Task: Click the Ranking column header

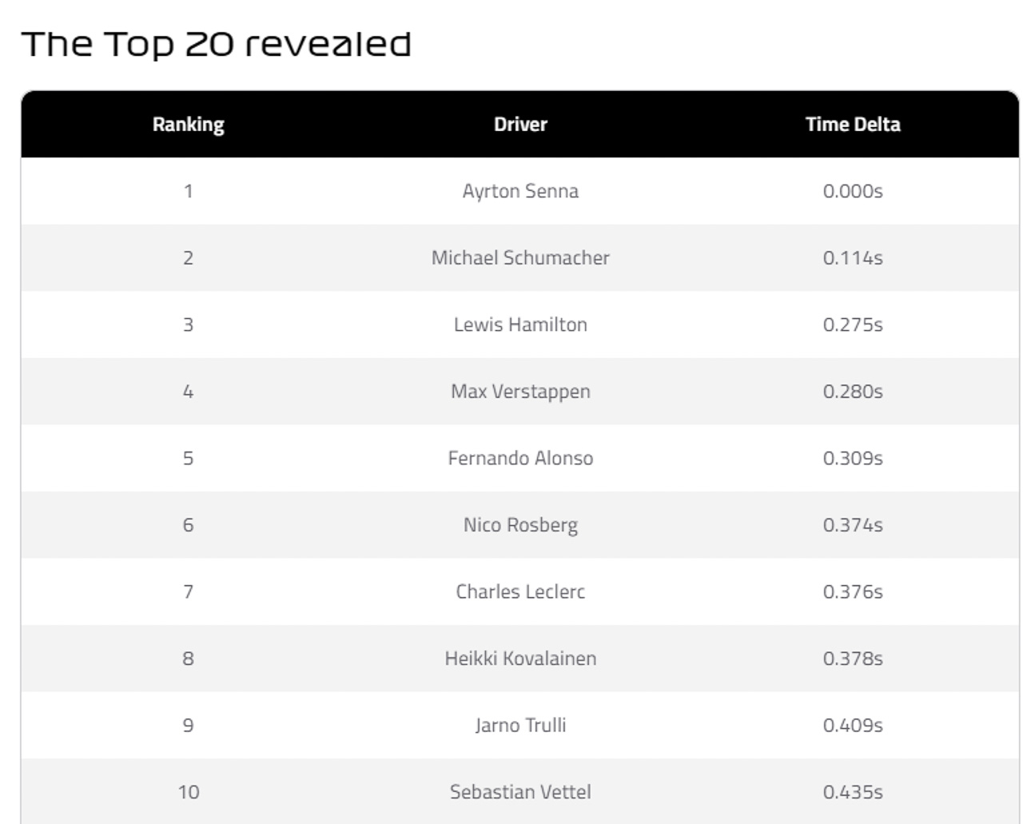Action: (x=189, y=125)
